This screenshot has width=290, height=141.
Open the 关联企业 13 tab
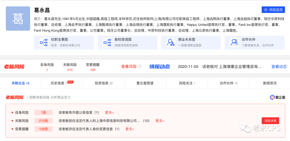20,83
